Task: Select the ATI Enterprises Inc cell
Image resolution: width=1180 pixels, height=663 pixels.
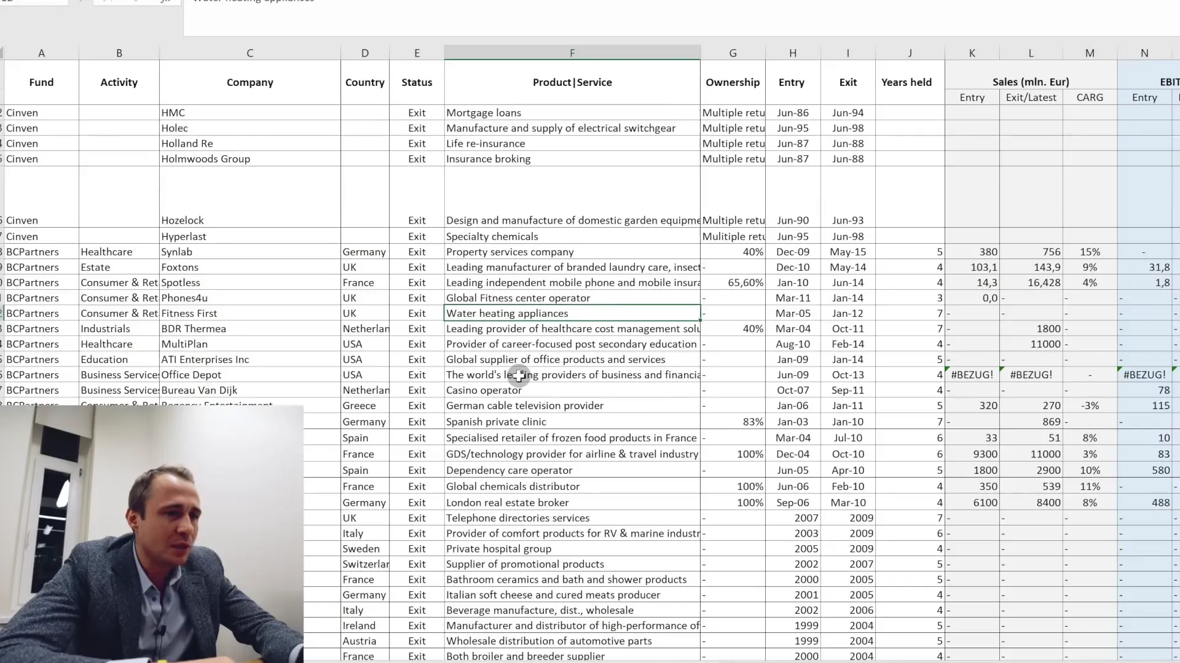Action: [x=250, y=359]
